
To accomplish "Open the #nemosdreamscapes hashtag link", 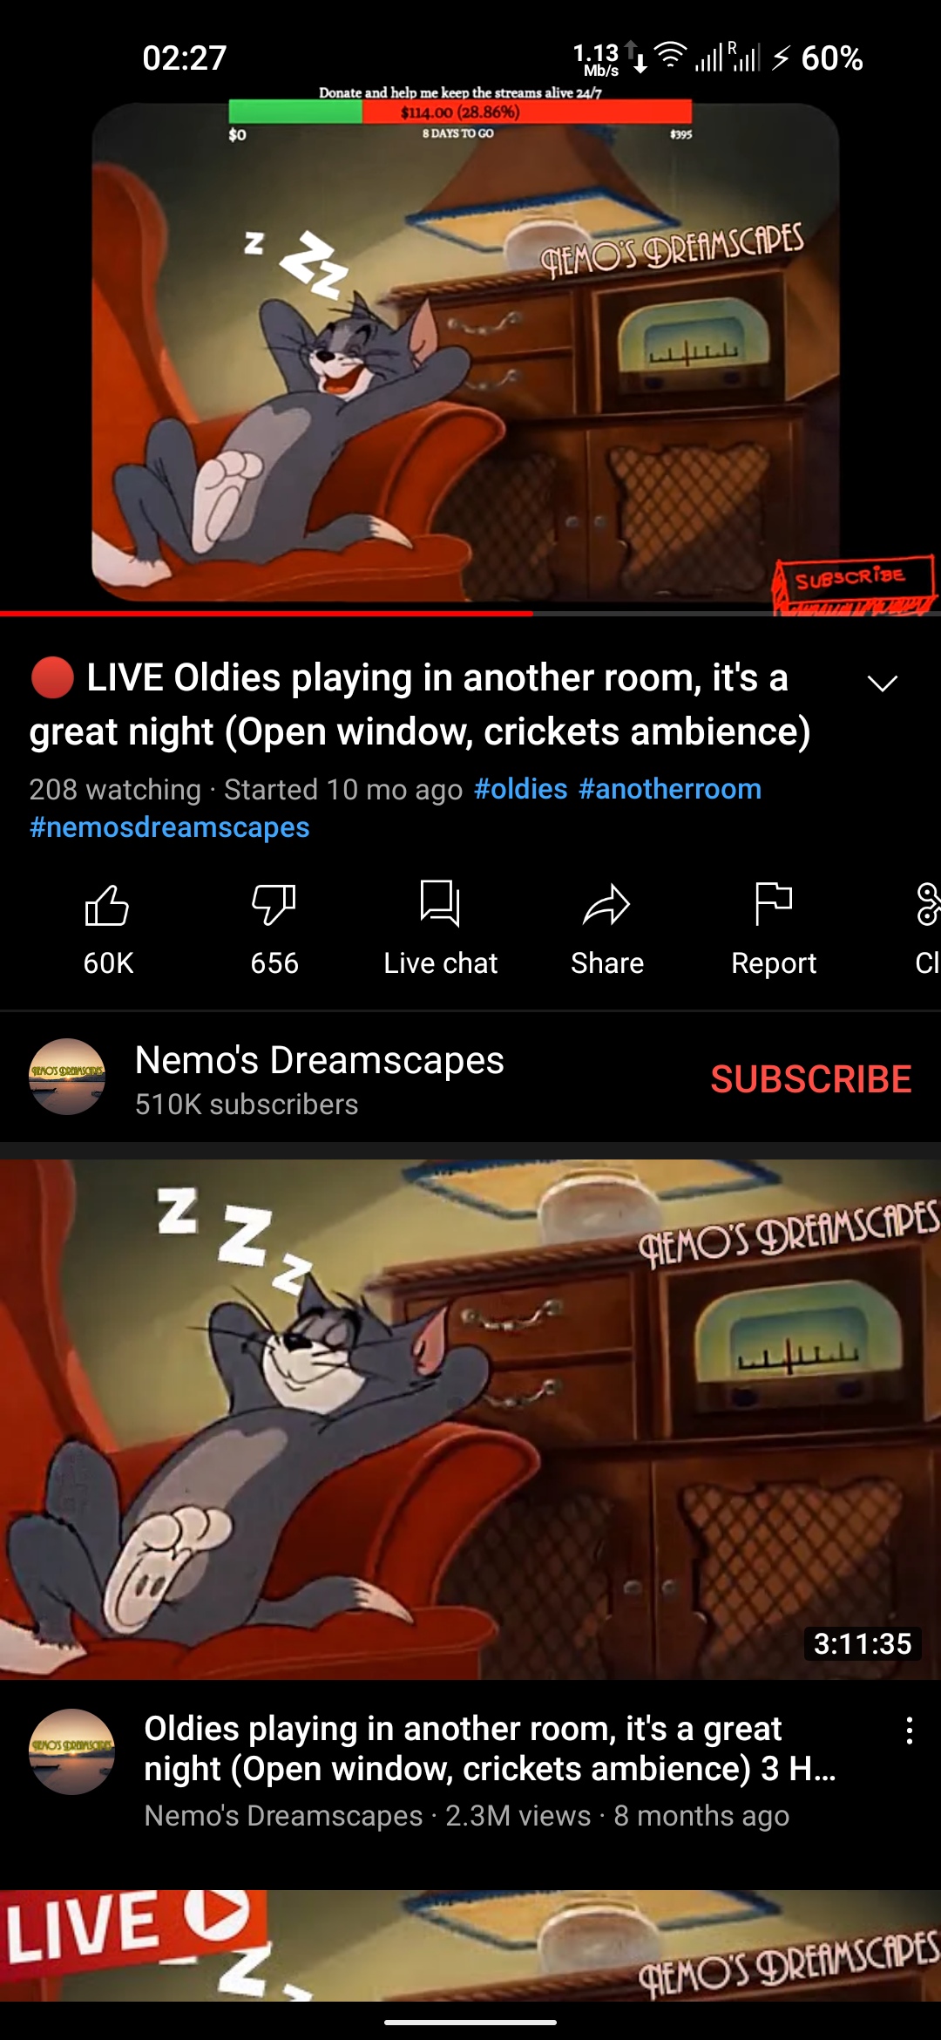I will coord(170,827).
